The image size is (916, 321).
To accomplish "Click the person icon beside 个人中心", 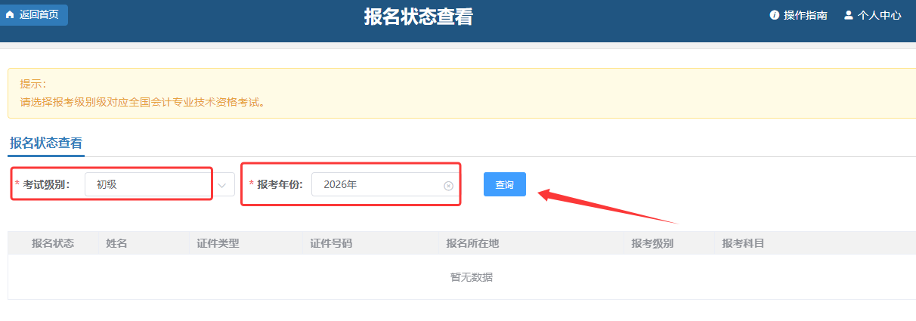I will [x=848, y=15].
